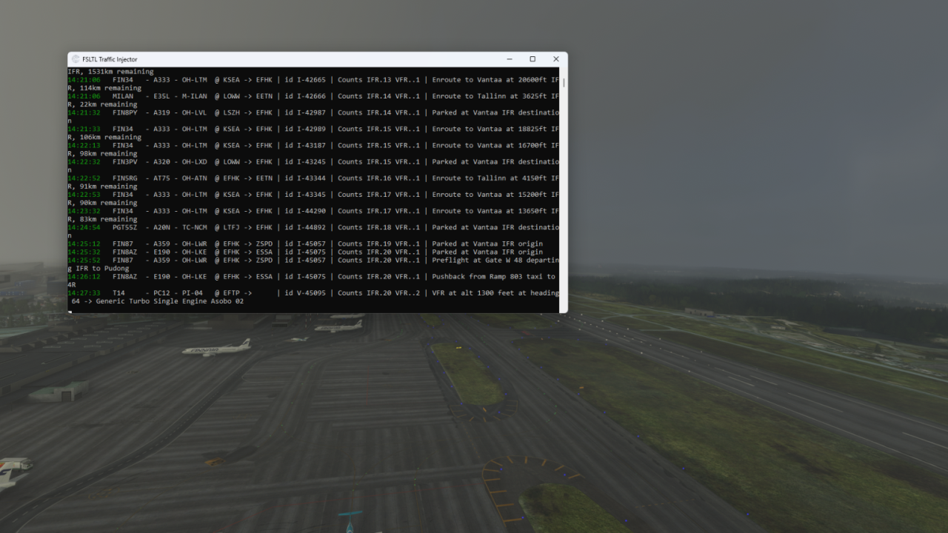The width and height of the screenshot is (948, 533).
Task: Click registration "OH-LVL"
Action: click(195, 113)
